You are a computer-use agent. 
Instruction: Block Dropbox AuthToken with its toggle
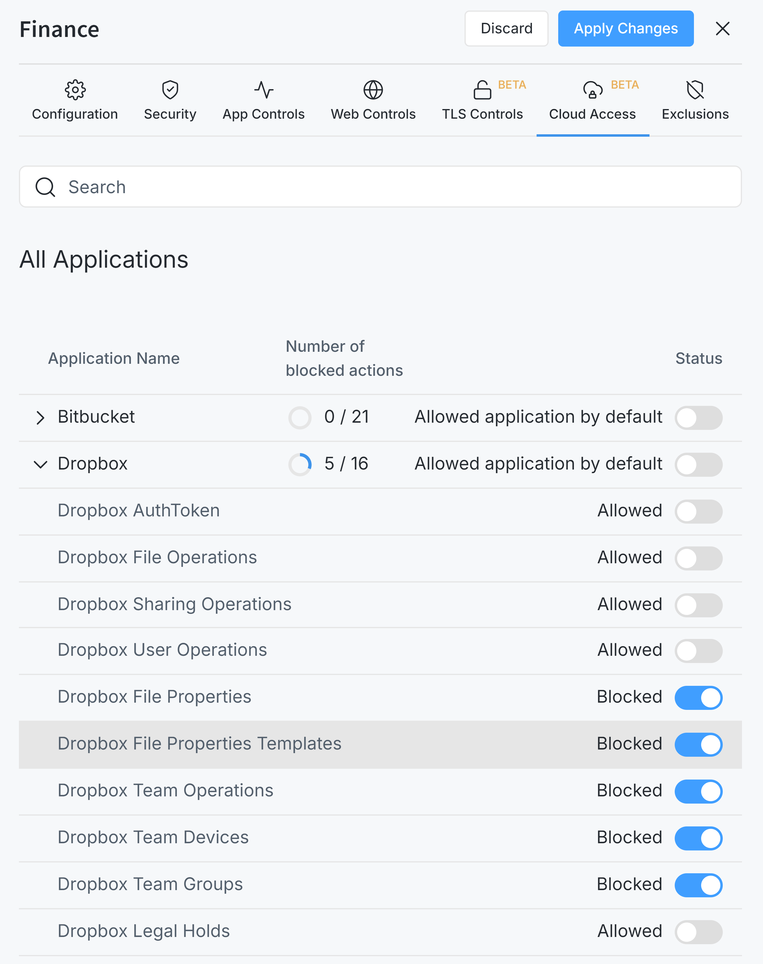[x=698, y=511]
